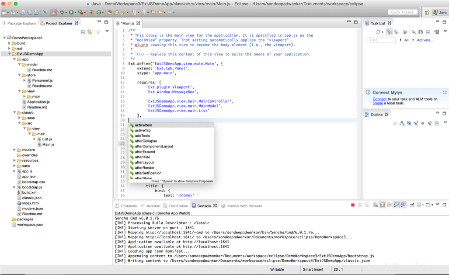The height and width of the screenshot is (275, 449).
Task: Click the All filter link in Task List
Action: pos(406,40)
